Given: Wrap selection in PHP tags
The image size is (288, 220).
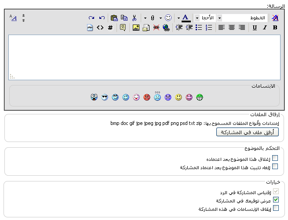Looking at the screenshot, I should (90, 28).
